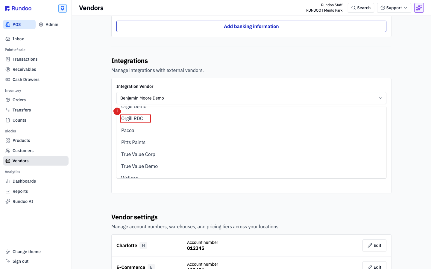This screenshot has height=269, width=431.
Task: Click the Products grid icon
Action: coord(8,140)
